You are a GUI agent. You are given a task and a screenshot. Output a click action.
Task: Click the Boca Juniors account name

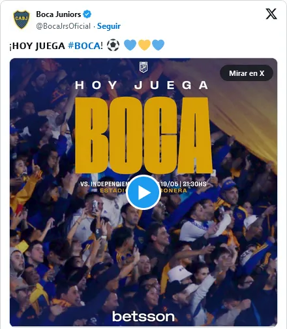59,14
